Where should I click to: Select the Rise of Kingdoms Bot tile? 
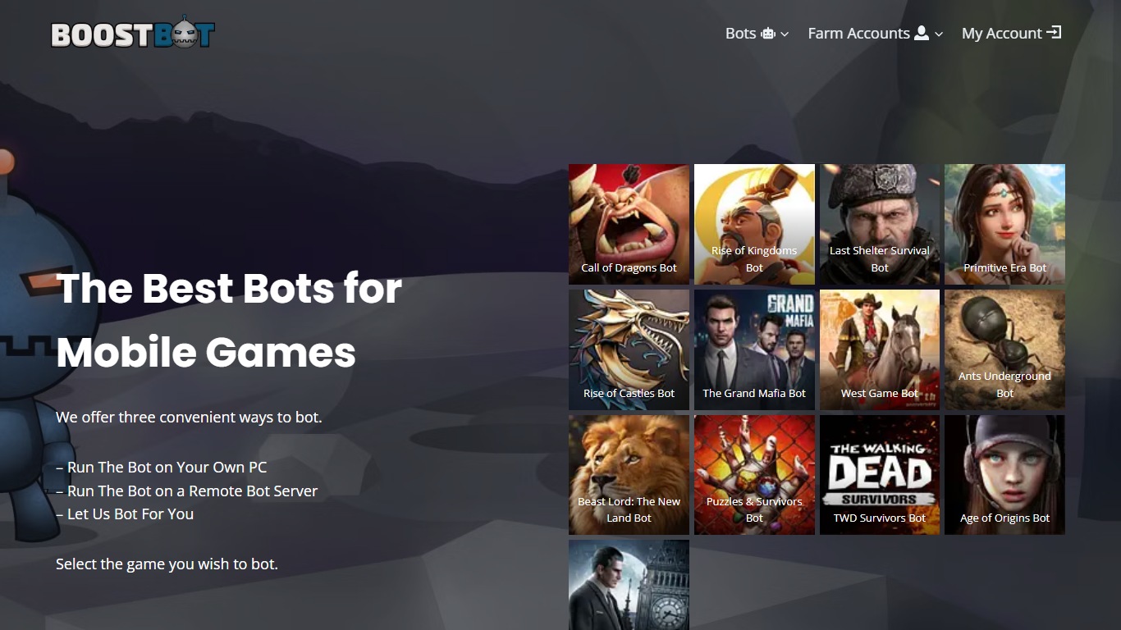point(754,224)
